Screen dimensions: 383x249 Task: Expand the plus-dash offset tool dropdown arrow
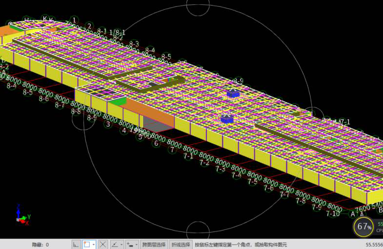point(136,244)
